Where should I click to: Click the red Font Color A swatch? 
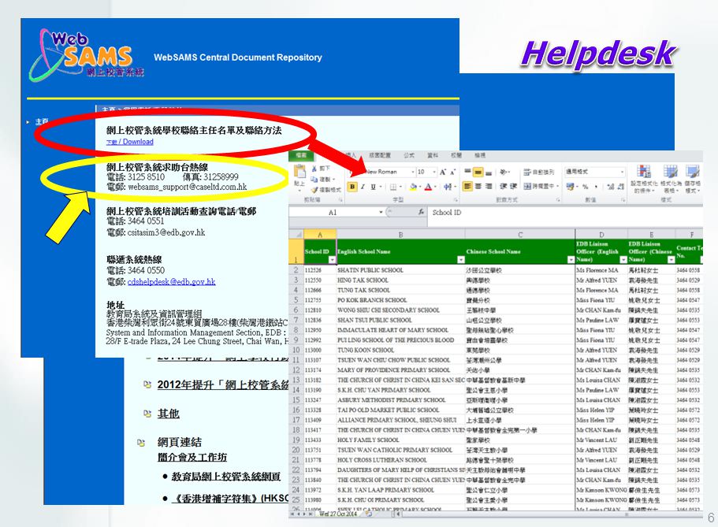tap(428, 187)
